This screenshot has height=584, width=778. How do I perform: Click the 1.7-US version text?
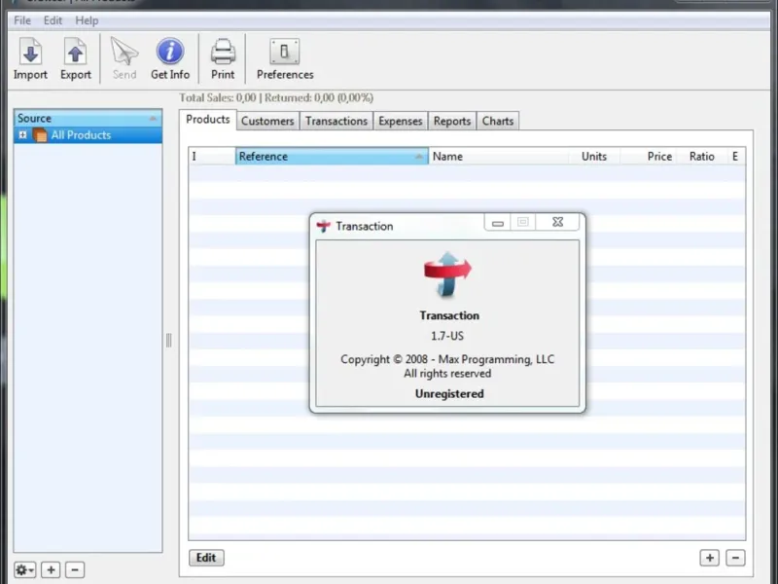[447, 336]
